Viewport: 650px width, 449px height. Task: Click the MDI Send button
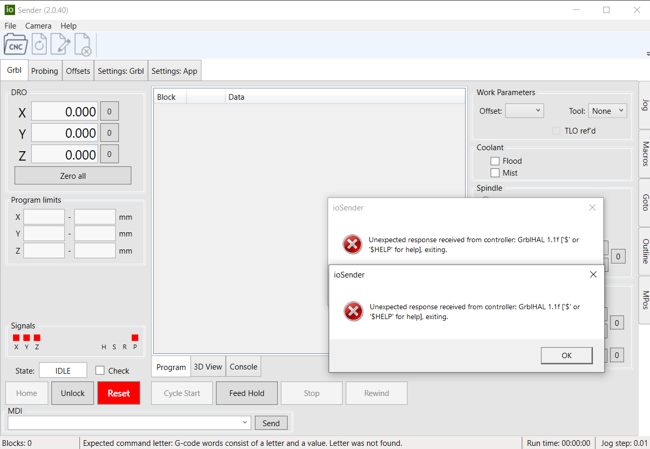[x=271, y=423]
